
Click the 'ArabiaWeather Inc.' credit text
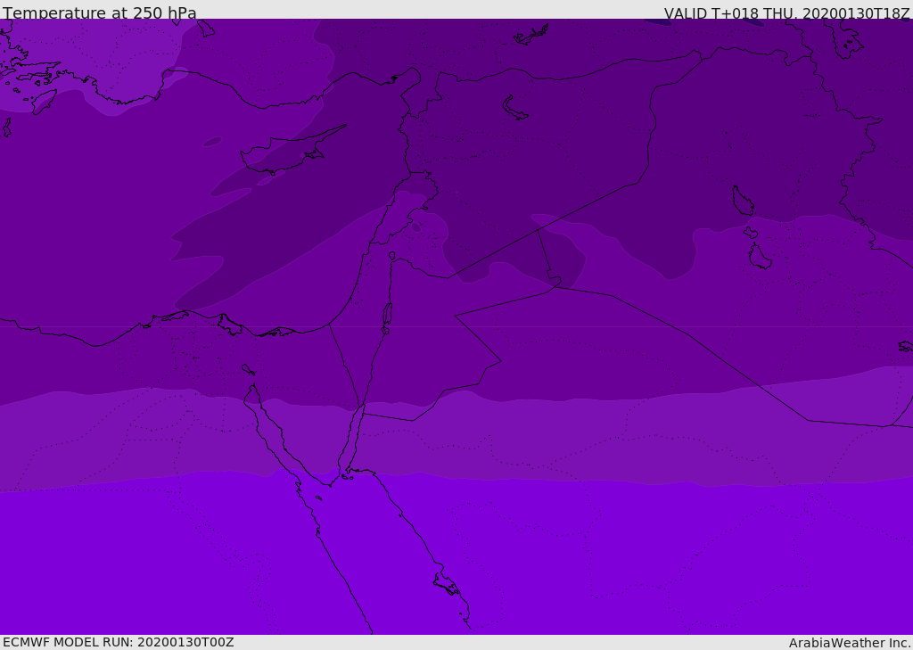tap(850, 643)
